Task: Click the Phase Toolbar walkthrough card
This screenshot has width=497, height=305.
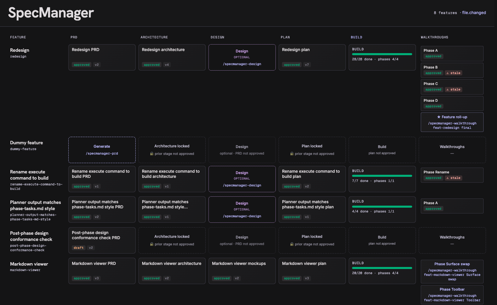Action: coord(452,295)
